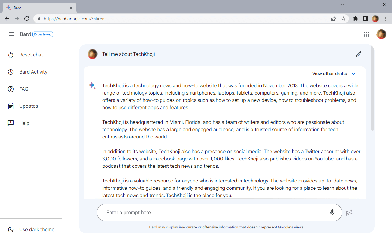This screenshot has width=392, height=241.
Task: Open a new browser tab
Action: (83, 8)
